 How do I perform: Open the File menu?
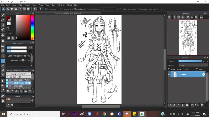[2, 5]
